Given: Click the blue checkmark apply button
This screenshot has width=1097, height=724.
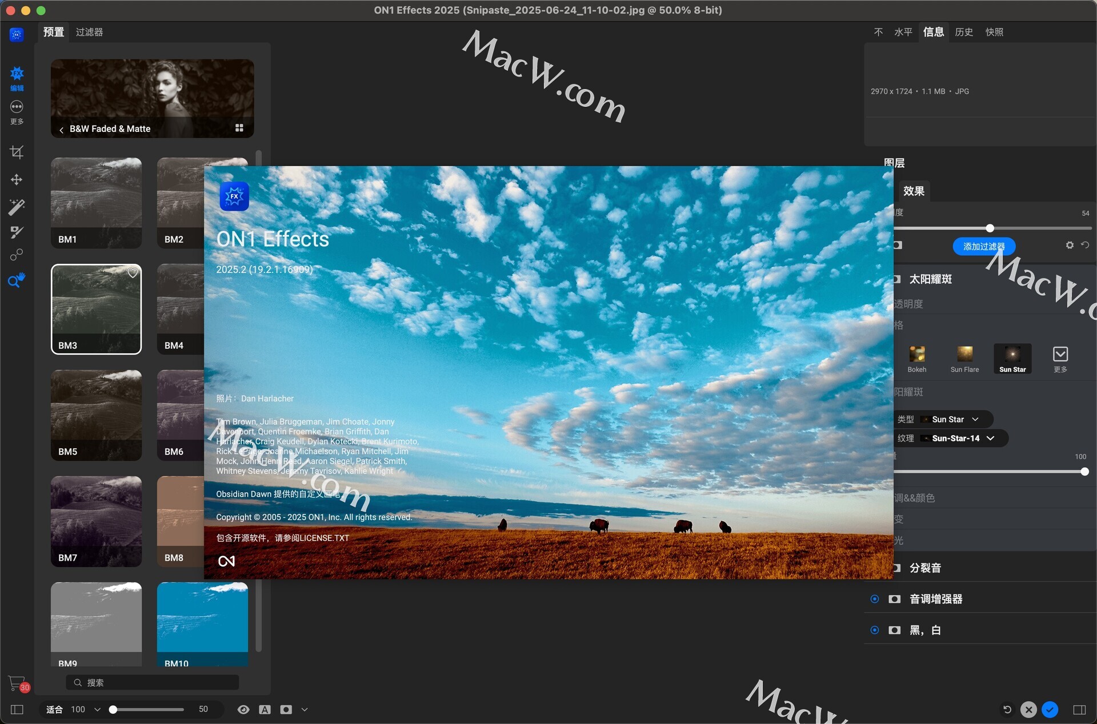Looking at the screenshot, I should click(x=1050, y=709).
